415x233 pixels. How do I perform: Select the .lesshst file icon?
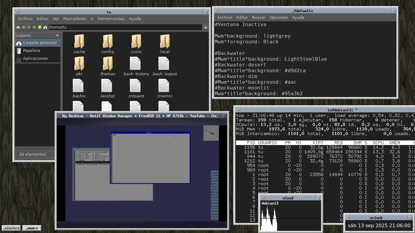pos(107,86)
